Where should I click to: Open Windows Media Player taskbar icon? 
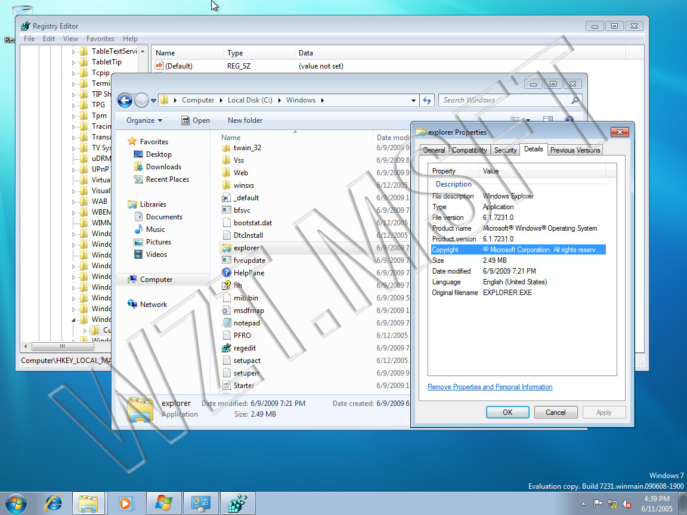pos(125,503)
